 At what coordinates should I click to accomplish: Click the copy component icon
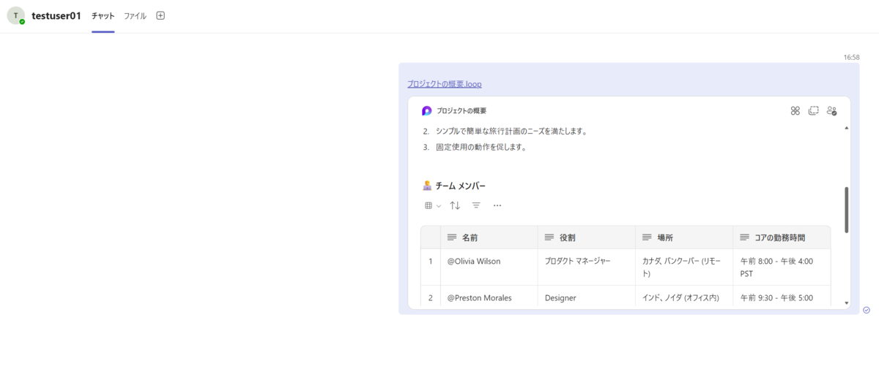tap(814, 111)
